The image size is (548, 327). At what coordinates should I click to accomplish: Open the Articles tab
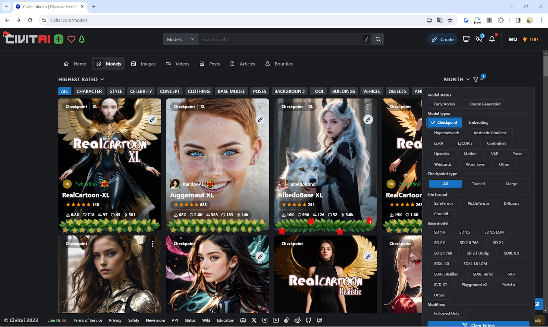tap(242, 64)
